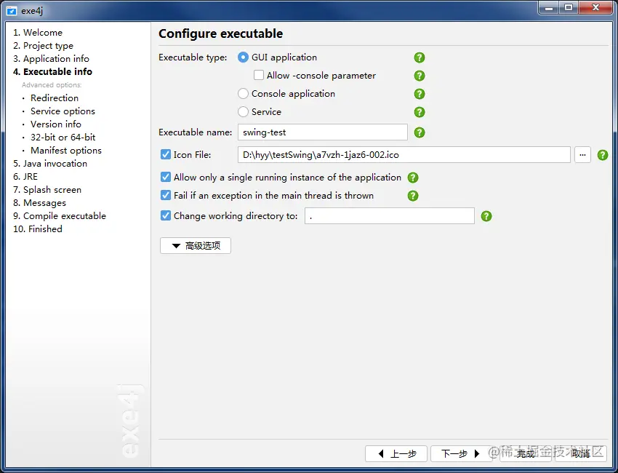Open step 7. Splash screen
Screen dimensions: 618x473
(47, 190)
